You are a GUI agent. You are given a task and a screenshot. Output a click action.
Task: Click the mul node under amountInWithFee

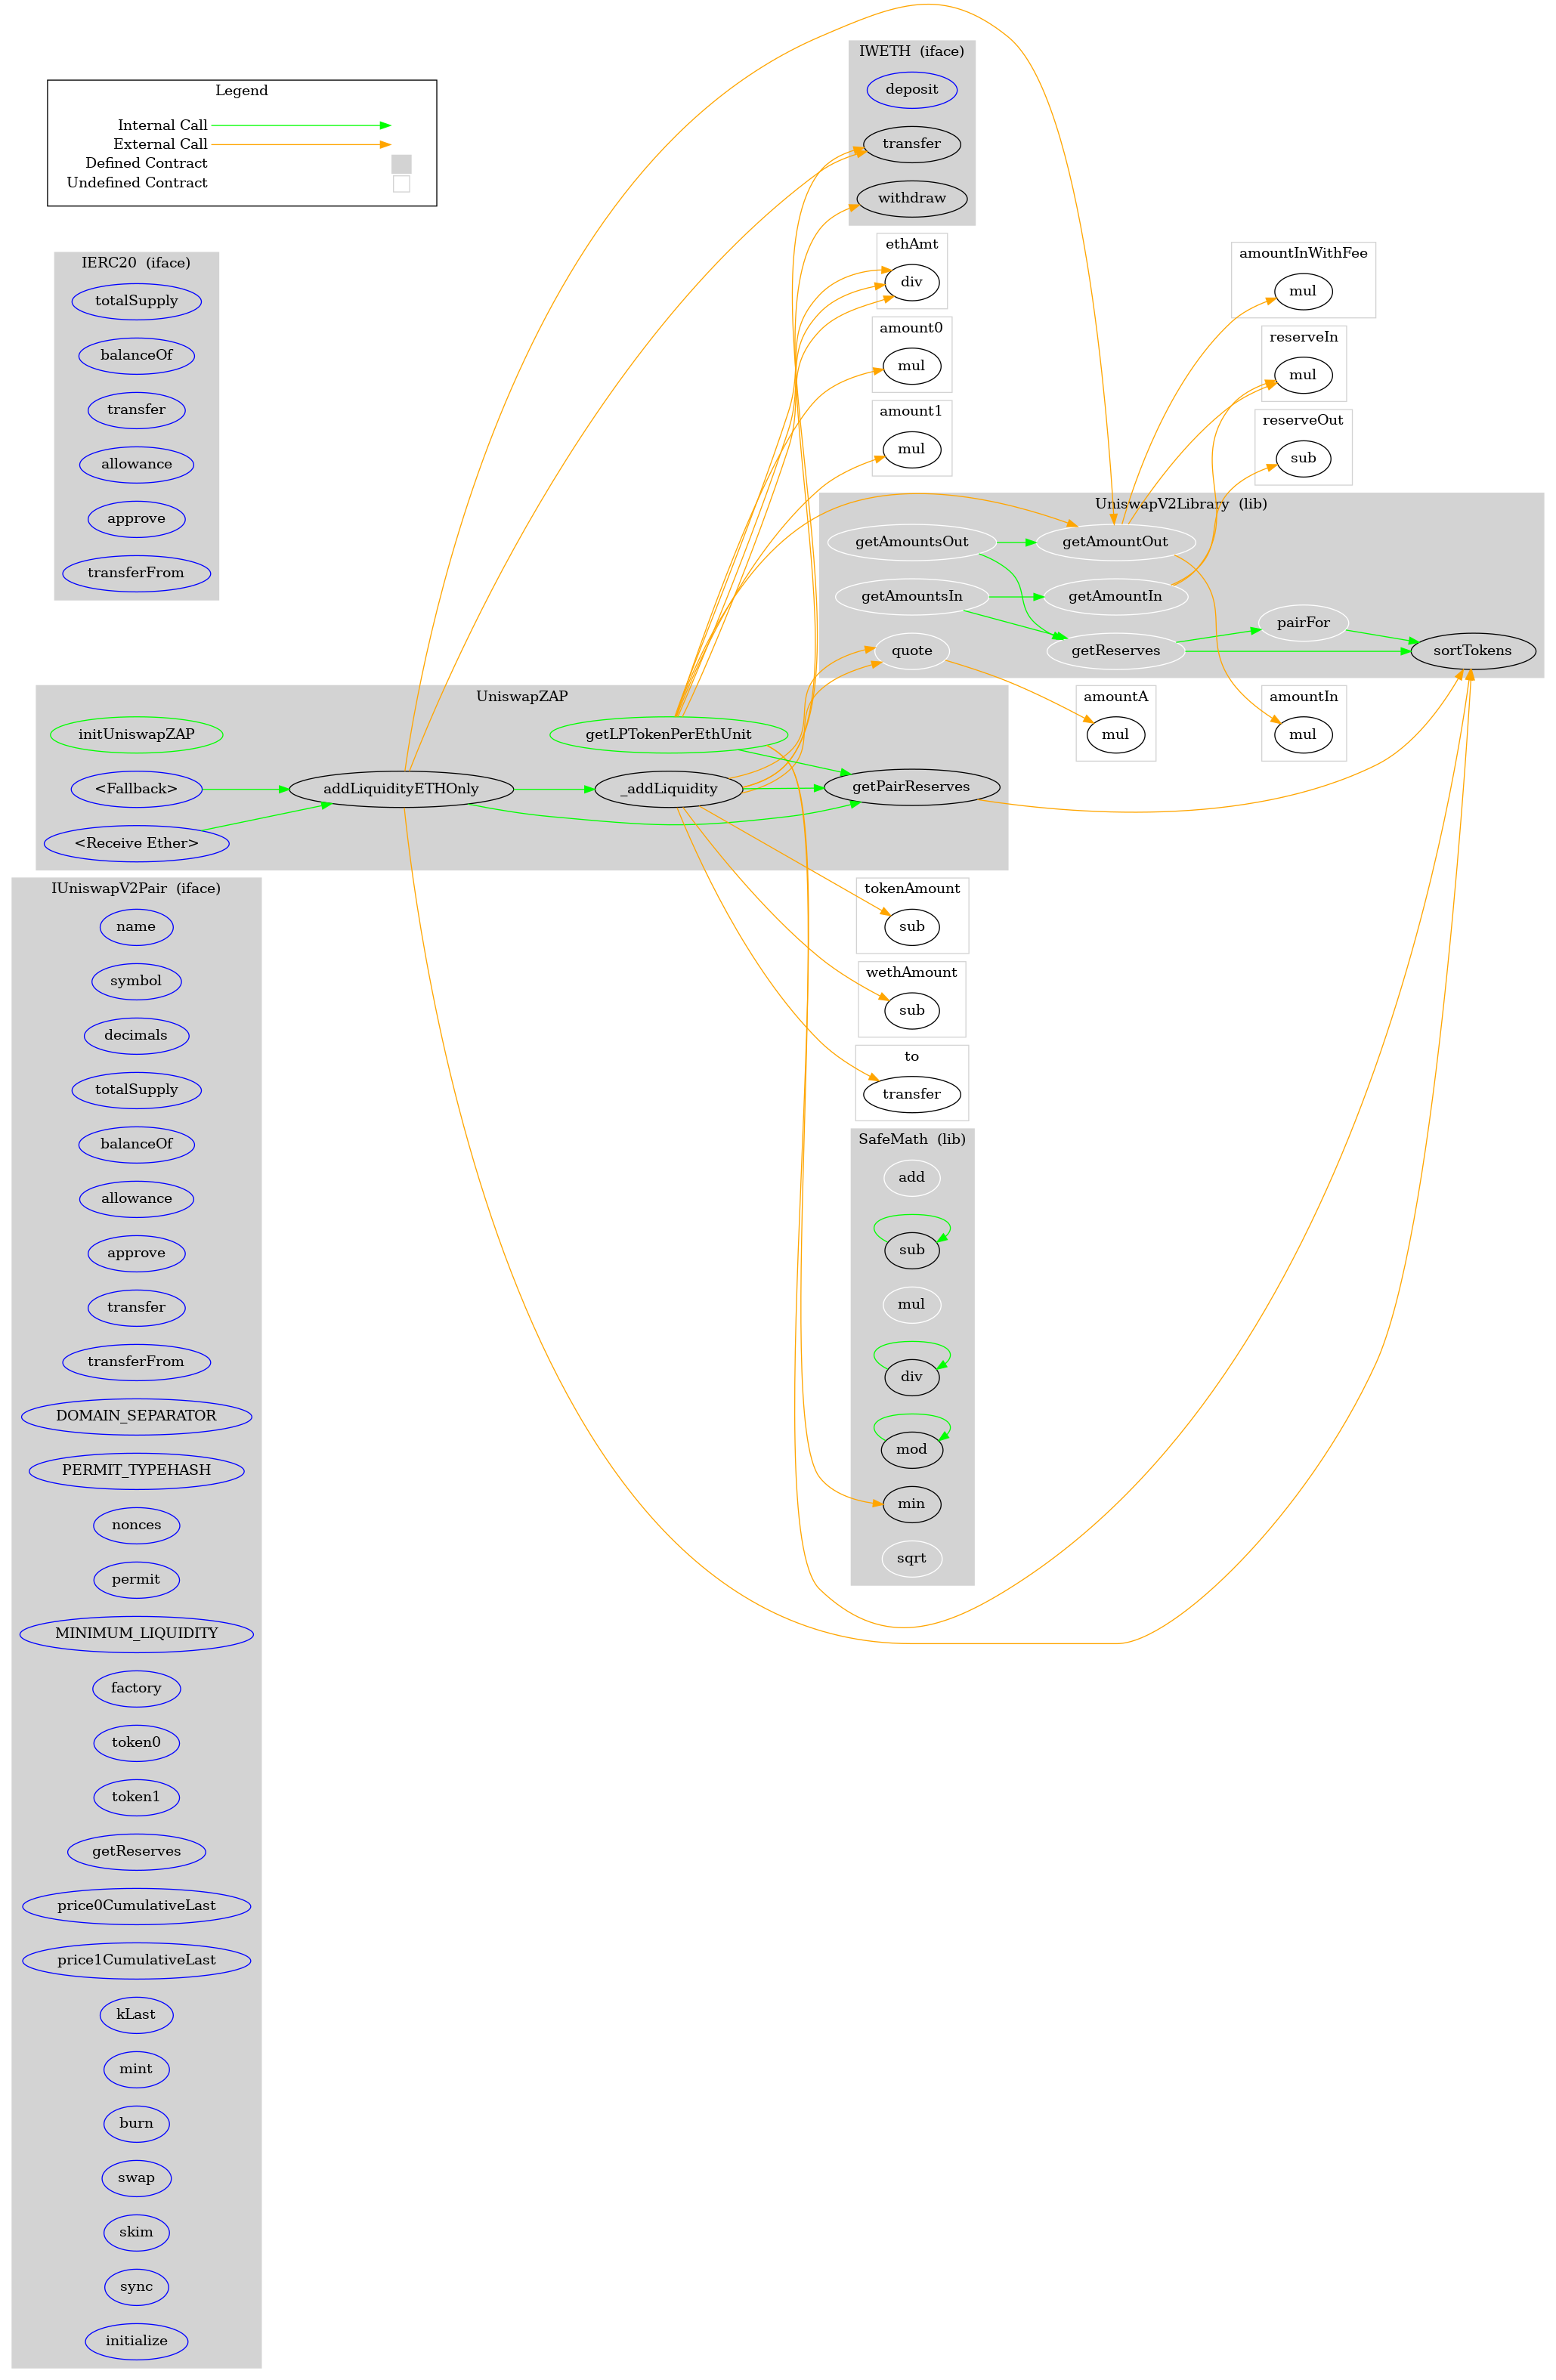(1303, 290)
